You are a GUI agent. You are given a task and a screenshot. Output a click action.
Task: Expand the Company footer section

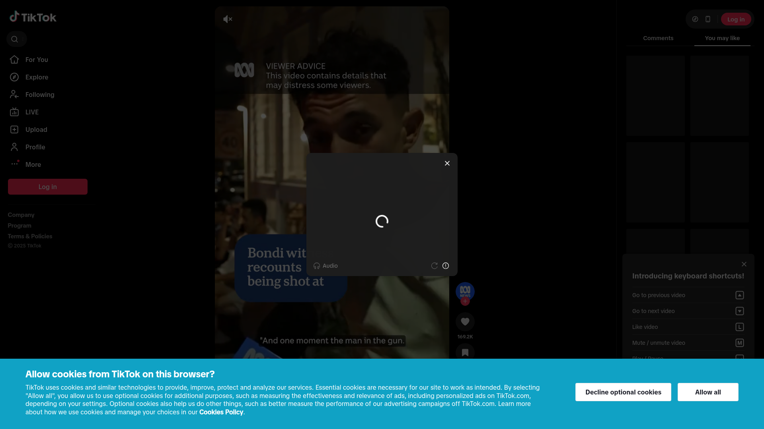21,215
